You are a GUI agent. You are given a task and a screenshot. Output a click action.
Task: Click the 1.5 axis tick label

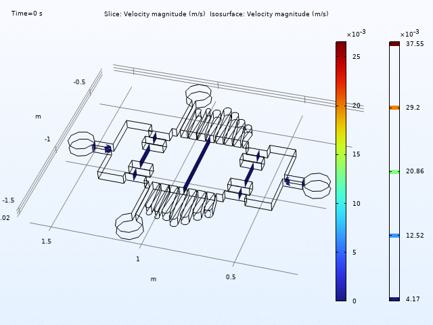(47, 241)
